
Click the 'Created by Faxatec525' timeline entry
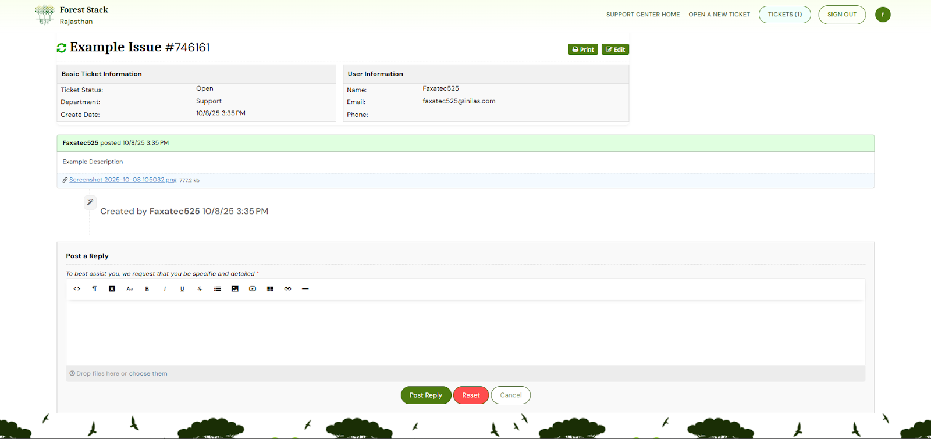(x=184, y=212)
